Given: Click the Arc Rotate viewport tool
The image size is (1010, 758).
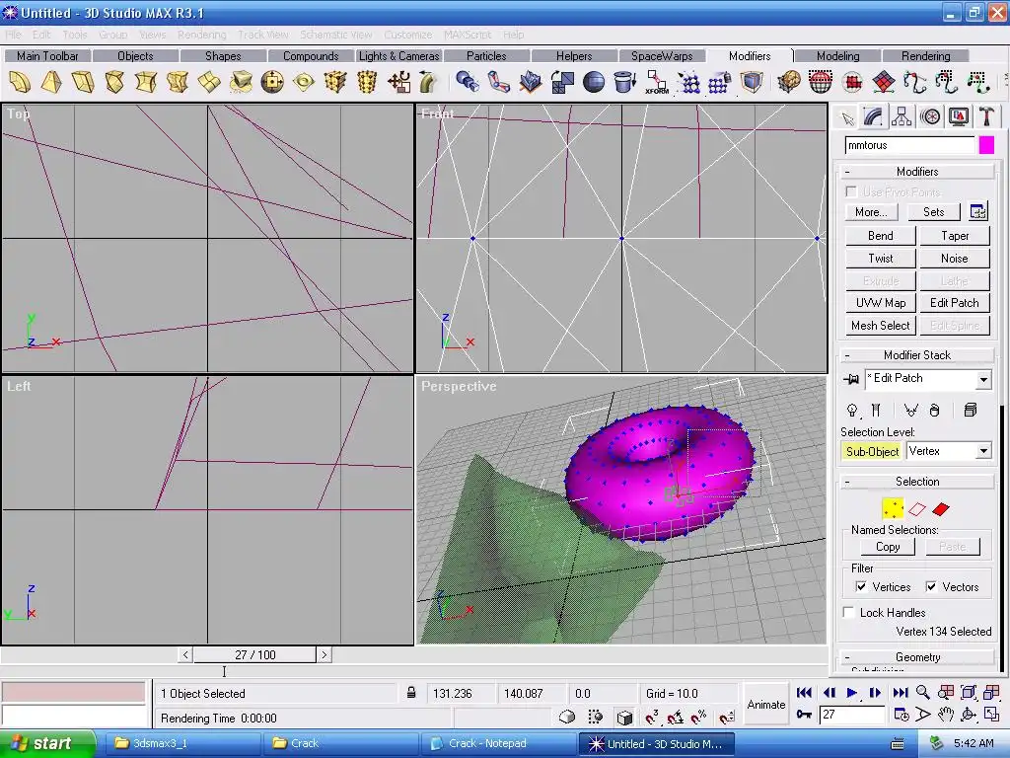Looking at the screenshot, I should pos(969,715).
